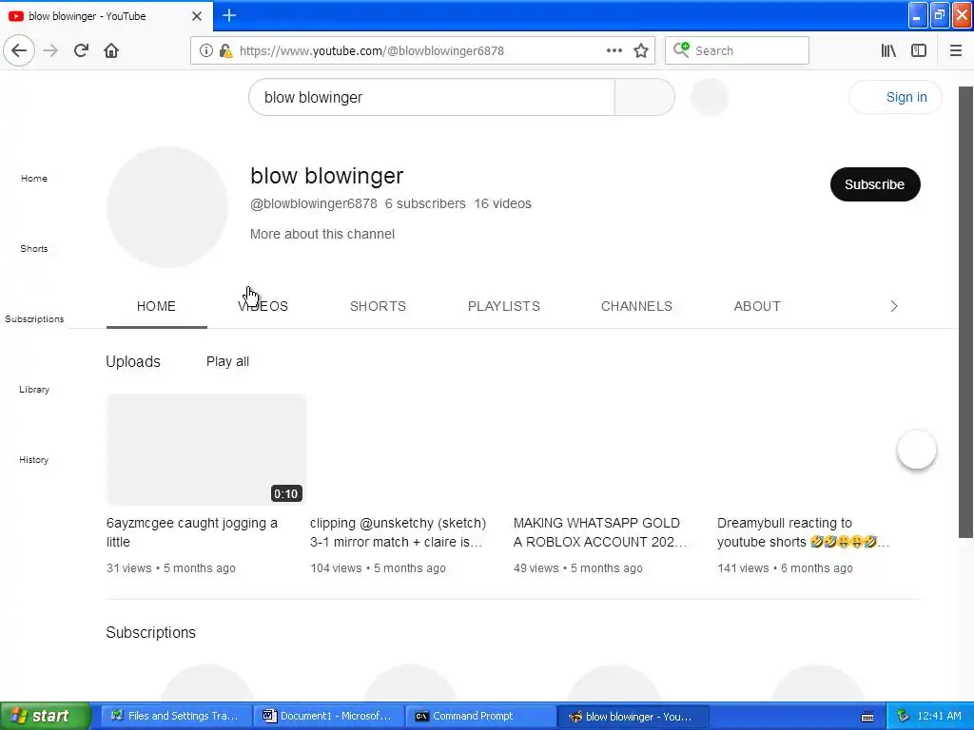Switch to Command Prompt taskbar item
The height and width of the screenshot is (730, 974).
tap(481, 716)
